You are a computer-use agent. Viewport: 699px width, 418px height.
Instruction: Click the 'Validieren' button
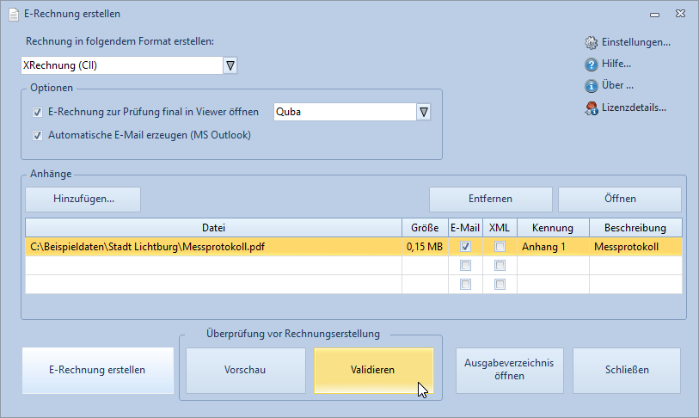(373, 371)
